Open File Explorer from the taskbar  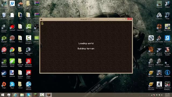point(22,95)
